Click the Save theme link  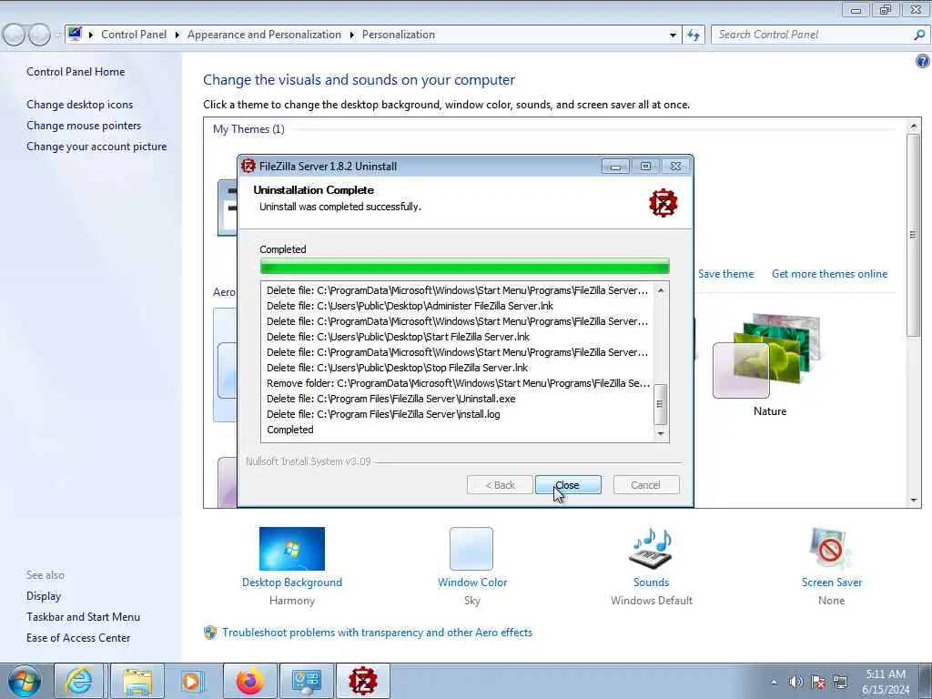click(725, 274)
